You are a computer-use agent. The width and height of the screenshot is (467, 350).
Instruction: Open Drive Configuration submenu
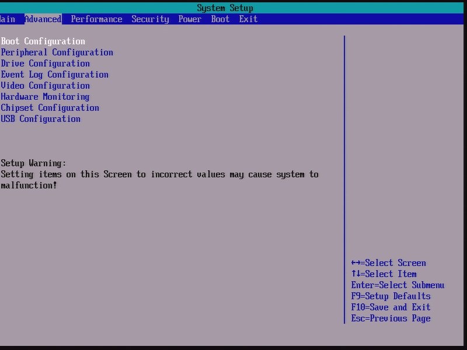pos(45,63)
